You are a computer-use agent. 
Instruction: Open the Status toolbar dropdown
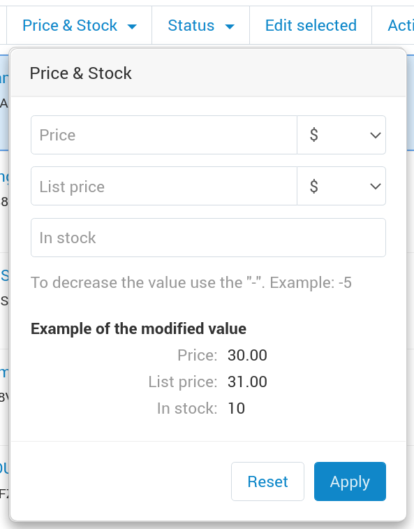201,26
